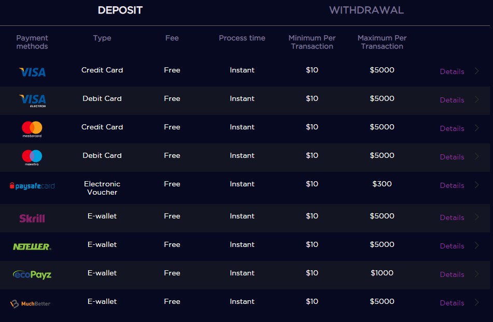This screenshot has height=322, width=493.
Task: Click the Visa credit card logo
Action: pyautogui.click(x=32, y=72)
